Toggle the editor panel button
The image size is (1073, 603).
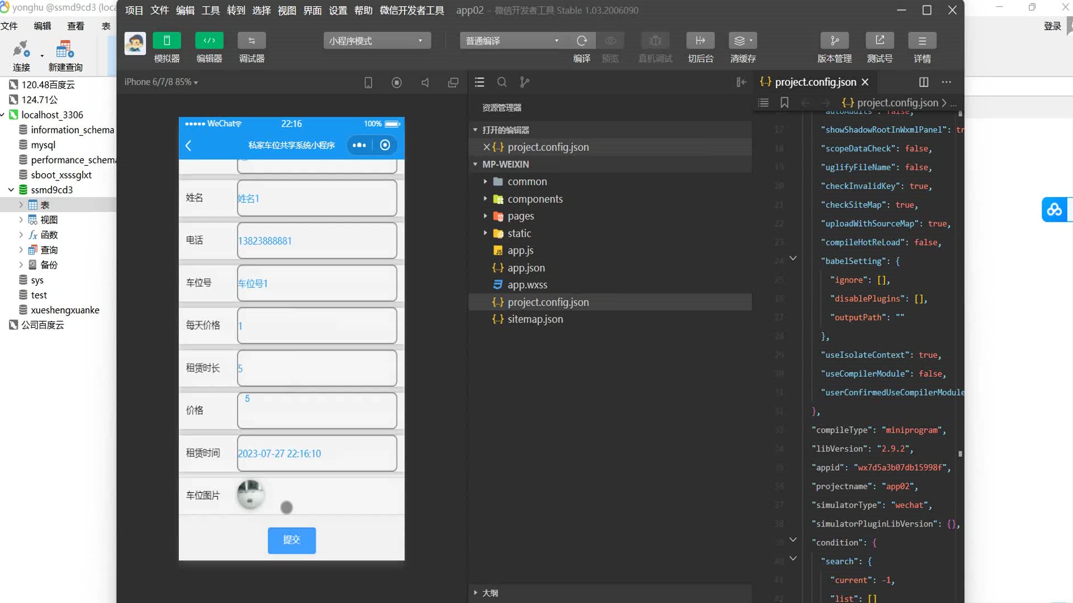(209, 41)
